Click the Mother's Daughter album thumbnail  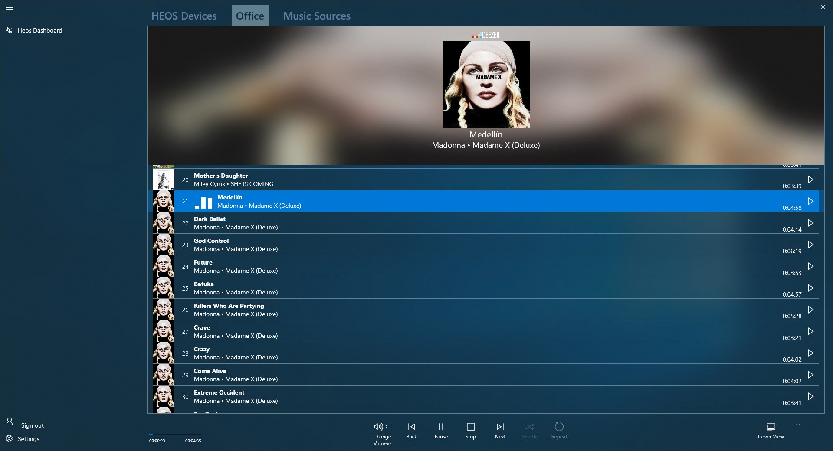tap(164, 180)
